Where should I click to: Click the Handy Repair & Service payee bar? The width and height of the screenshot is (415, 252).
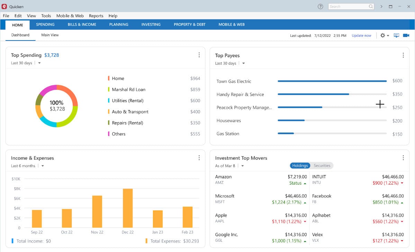coord(332,94)
